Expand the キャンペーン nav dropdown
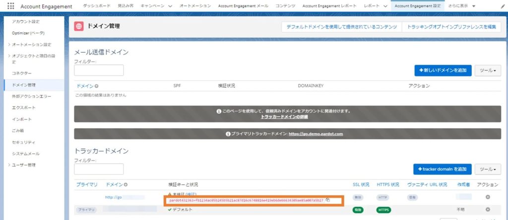This screenshot has width=508, height=220. click(x=170, y=6)
